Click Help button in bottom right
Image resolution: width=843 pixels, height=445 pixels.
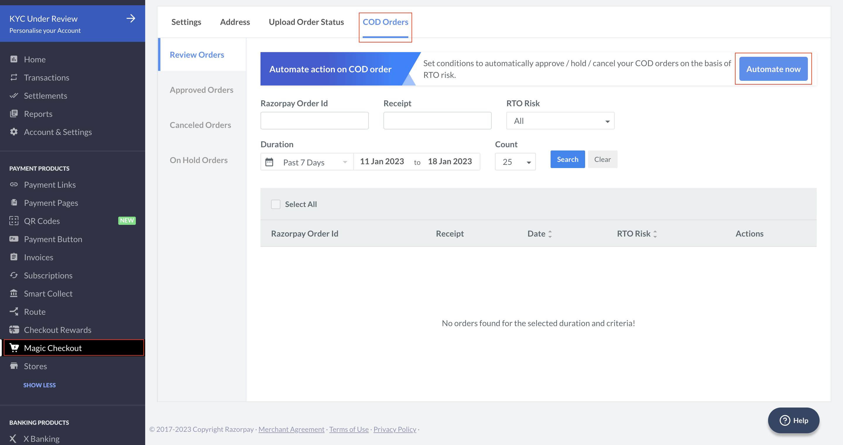point(793,420)
